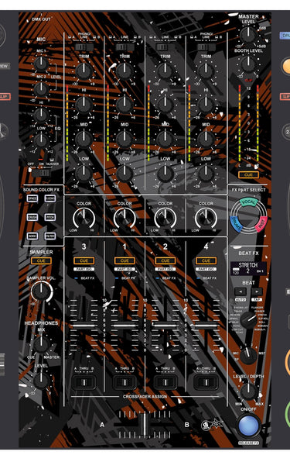Click the BOOTH LEVEL knob
The height and width of the screenshot is (462, 290).
(248, 64)
